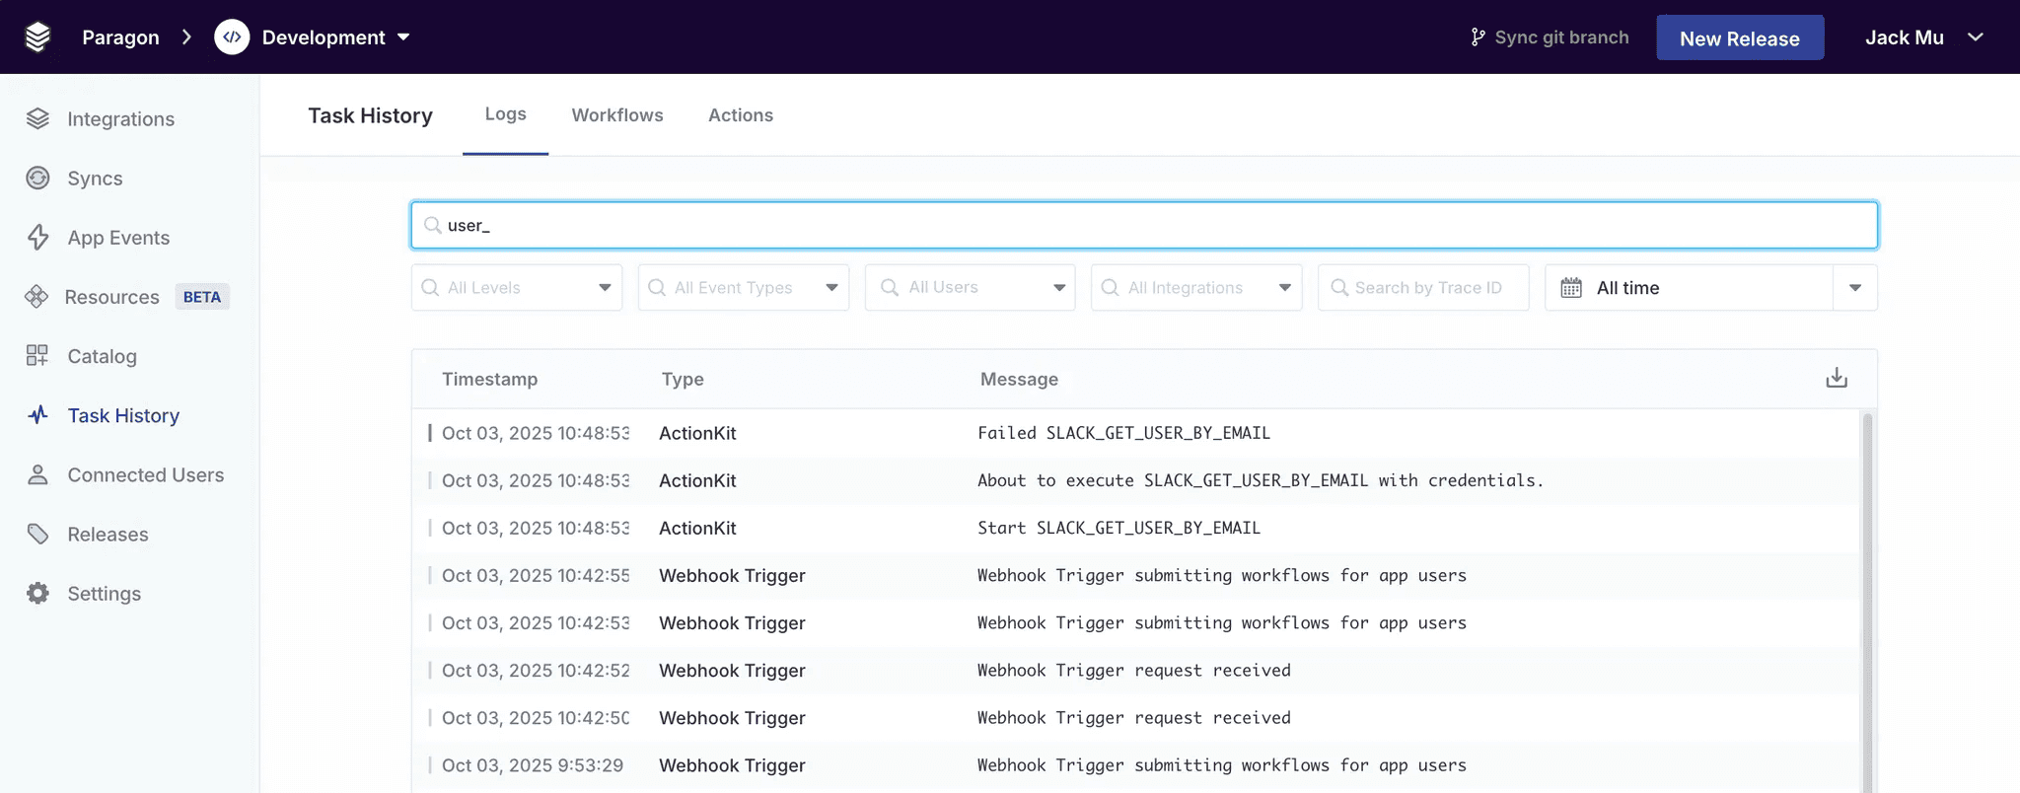The height and width of the screenshot is (793, 2020).
Task: Click the calendar icon beside All time
Action: click(x=1571, y=288)
